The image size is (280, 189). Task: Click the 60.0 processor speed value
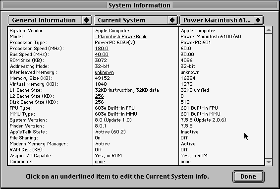click(186, 49)
